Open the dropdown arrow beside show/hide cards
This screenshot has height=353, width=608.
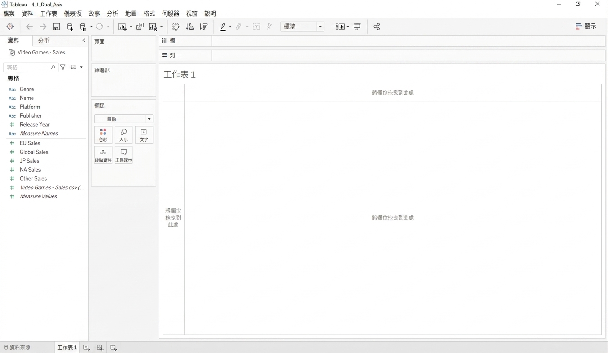pyautogui.click(x=348, y=27)
